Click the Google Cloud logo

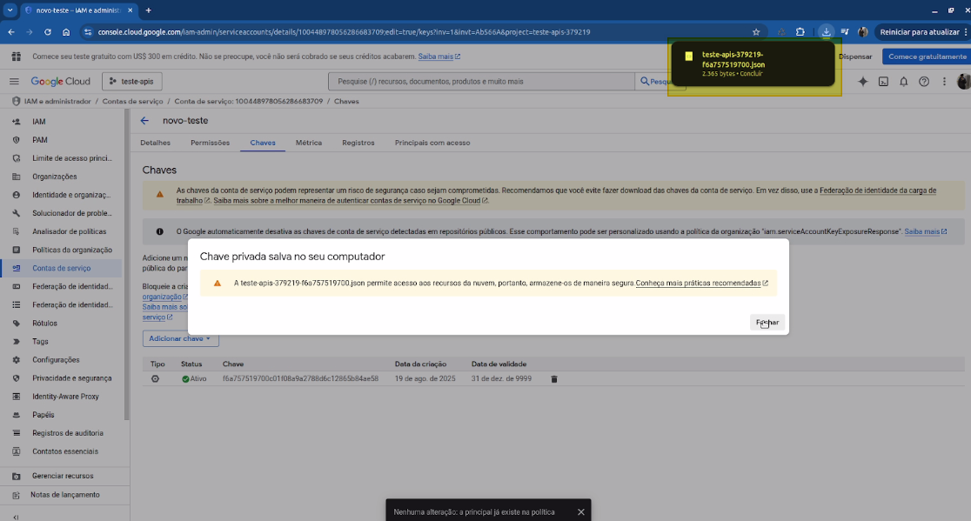tap(61, 82)
